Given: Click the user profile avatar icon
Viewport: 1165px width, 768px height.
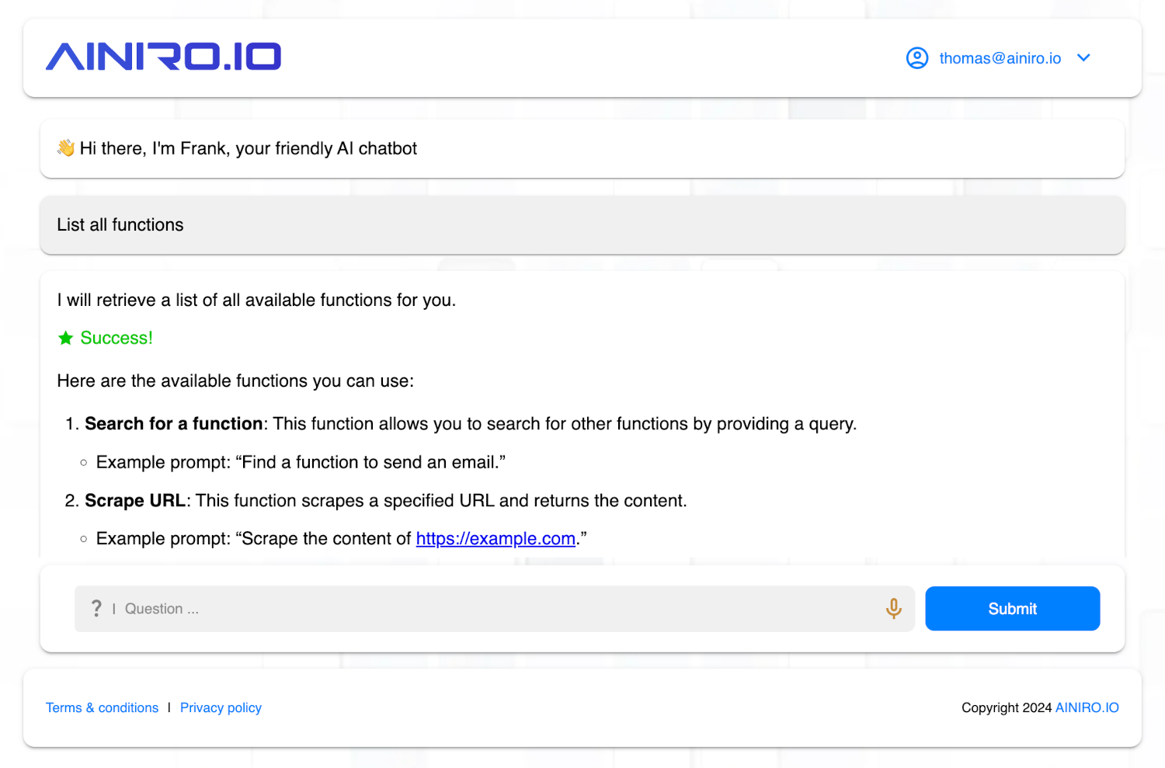Looking at the screenshot, I should click(x=917, y=58).
